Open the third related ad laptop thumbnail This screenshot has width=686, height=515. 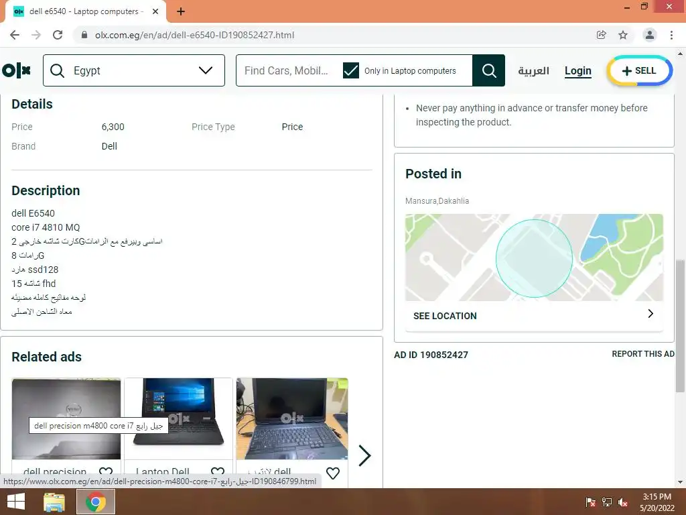292,418
